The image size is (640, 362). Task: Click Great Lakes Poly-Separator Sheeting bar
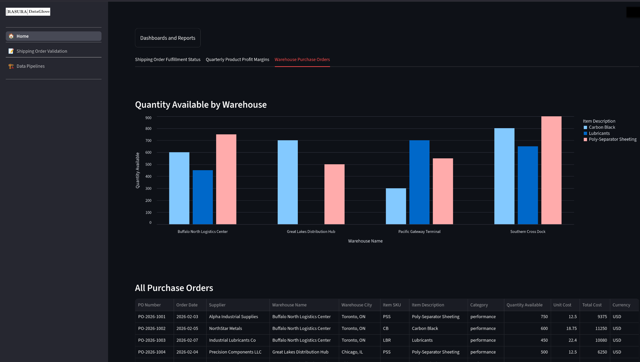[335, 194]
